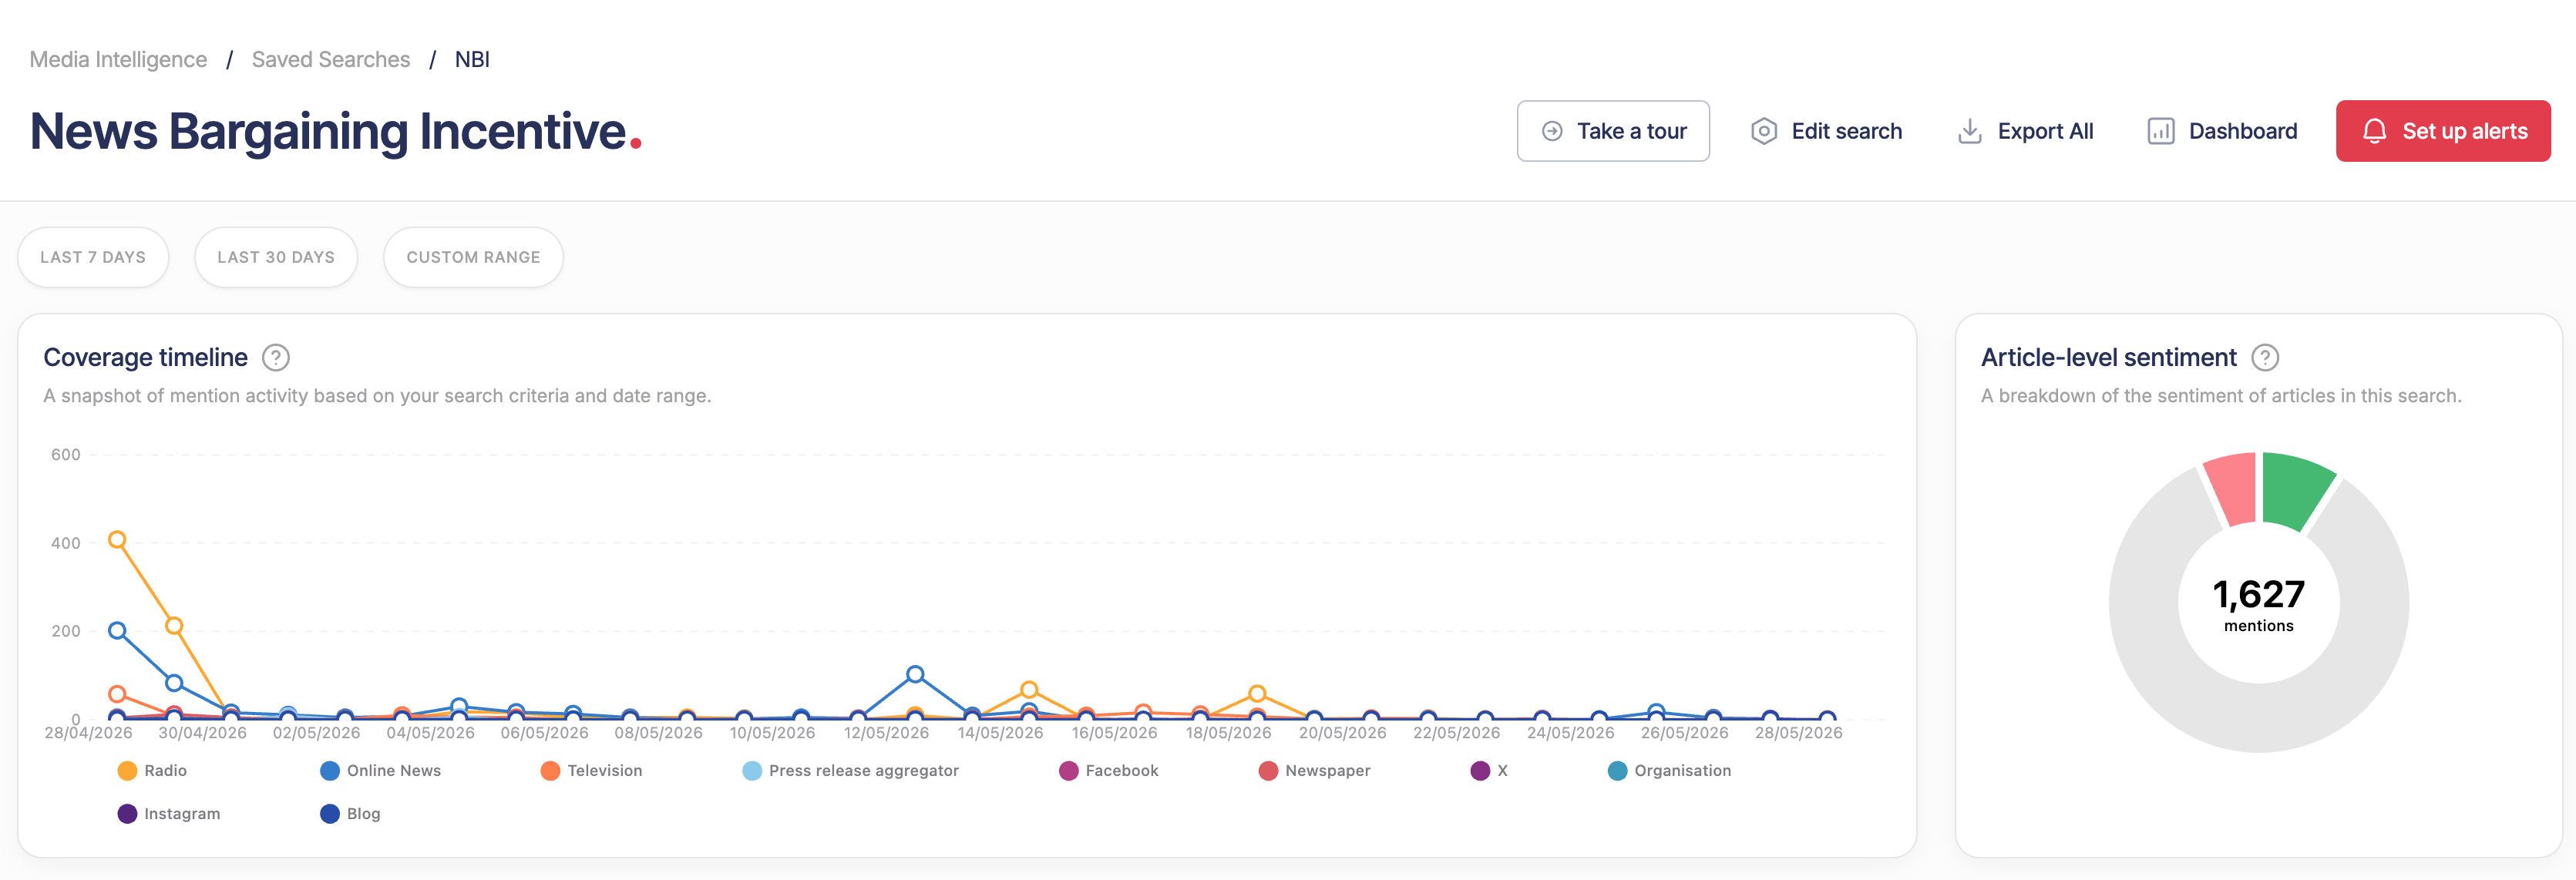Click the Radio point near 30/04/2026
The height and width of the screenshot is (880, 2576).
(174, 625)
